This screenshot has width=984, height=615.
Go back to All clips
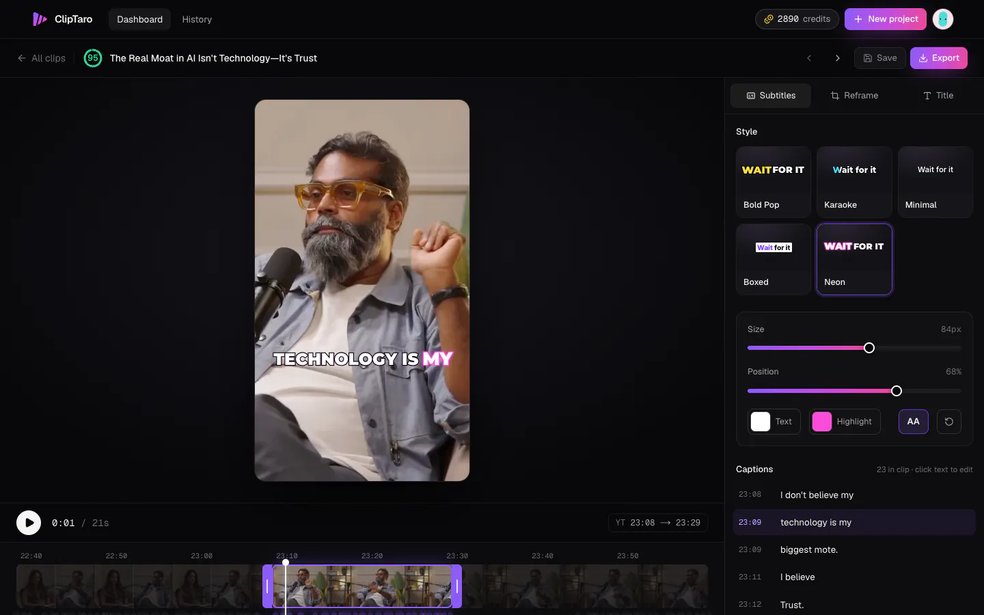(42, 58)
